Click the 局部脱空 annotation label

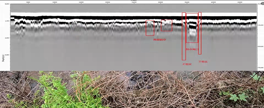click(160, 40)
